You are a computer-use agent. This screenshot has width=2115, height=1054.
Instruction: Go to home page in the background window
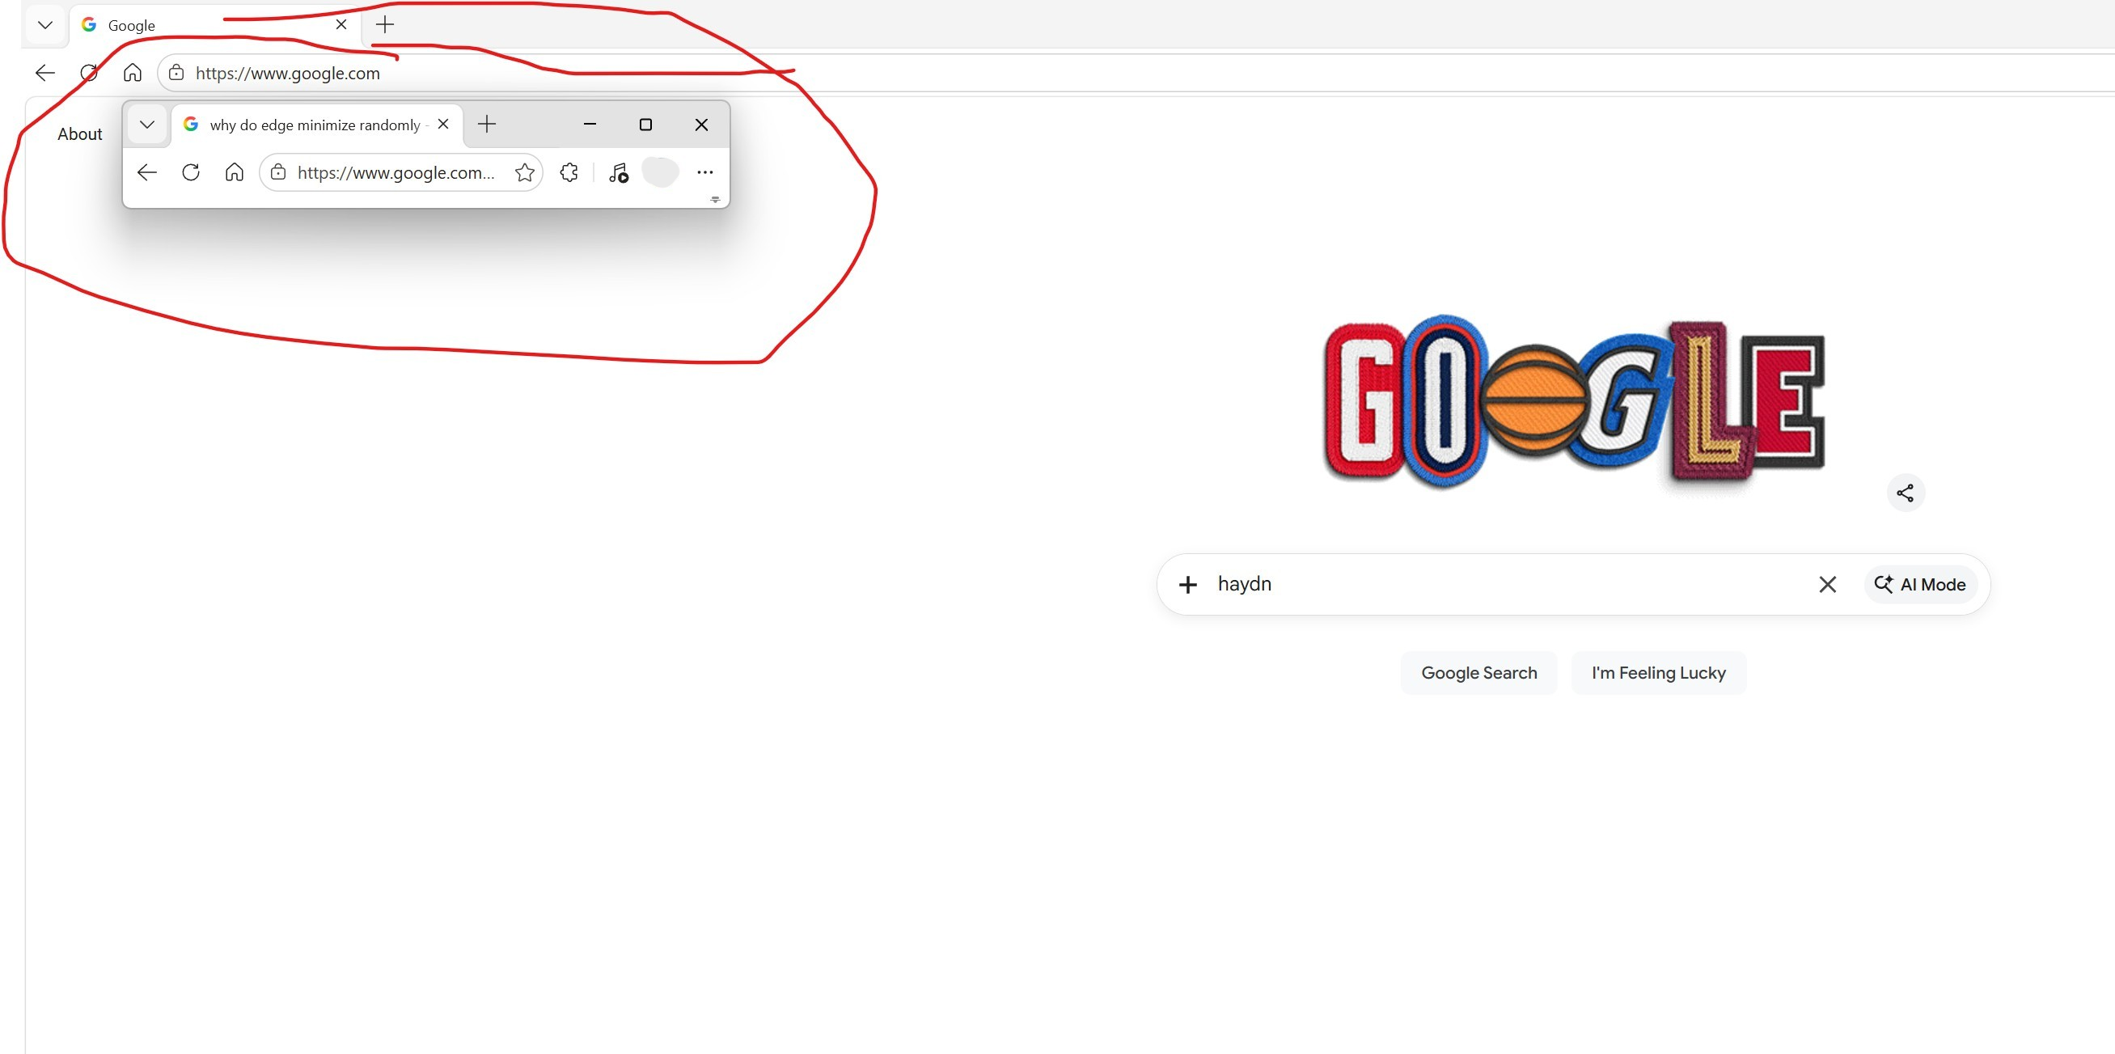132,73
